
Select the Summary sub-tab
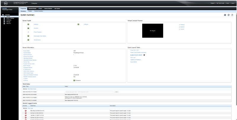(23, 11)
